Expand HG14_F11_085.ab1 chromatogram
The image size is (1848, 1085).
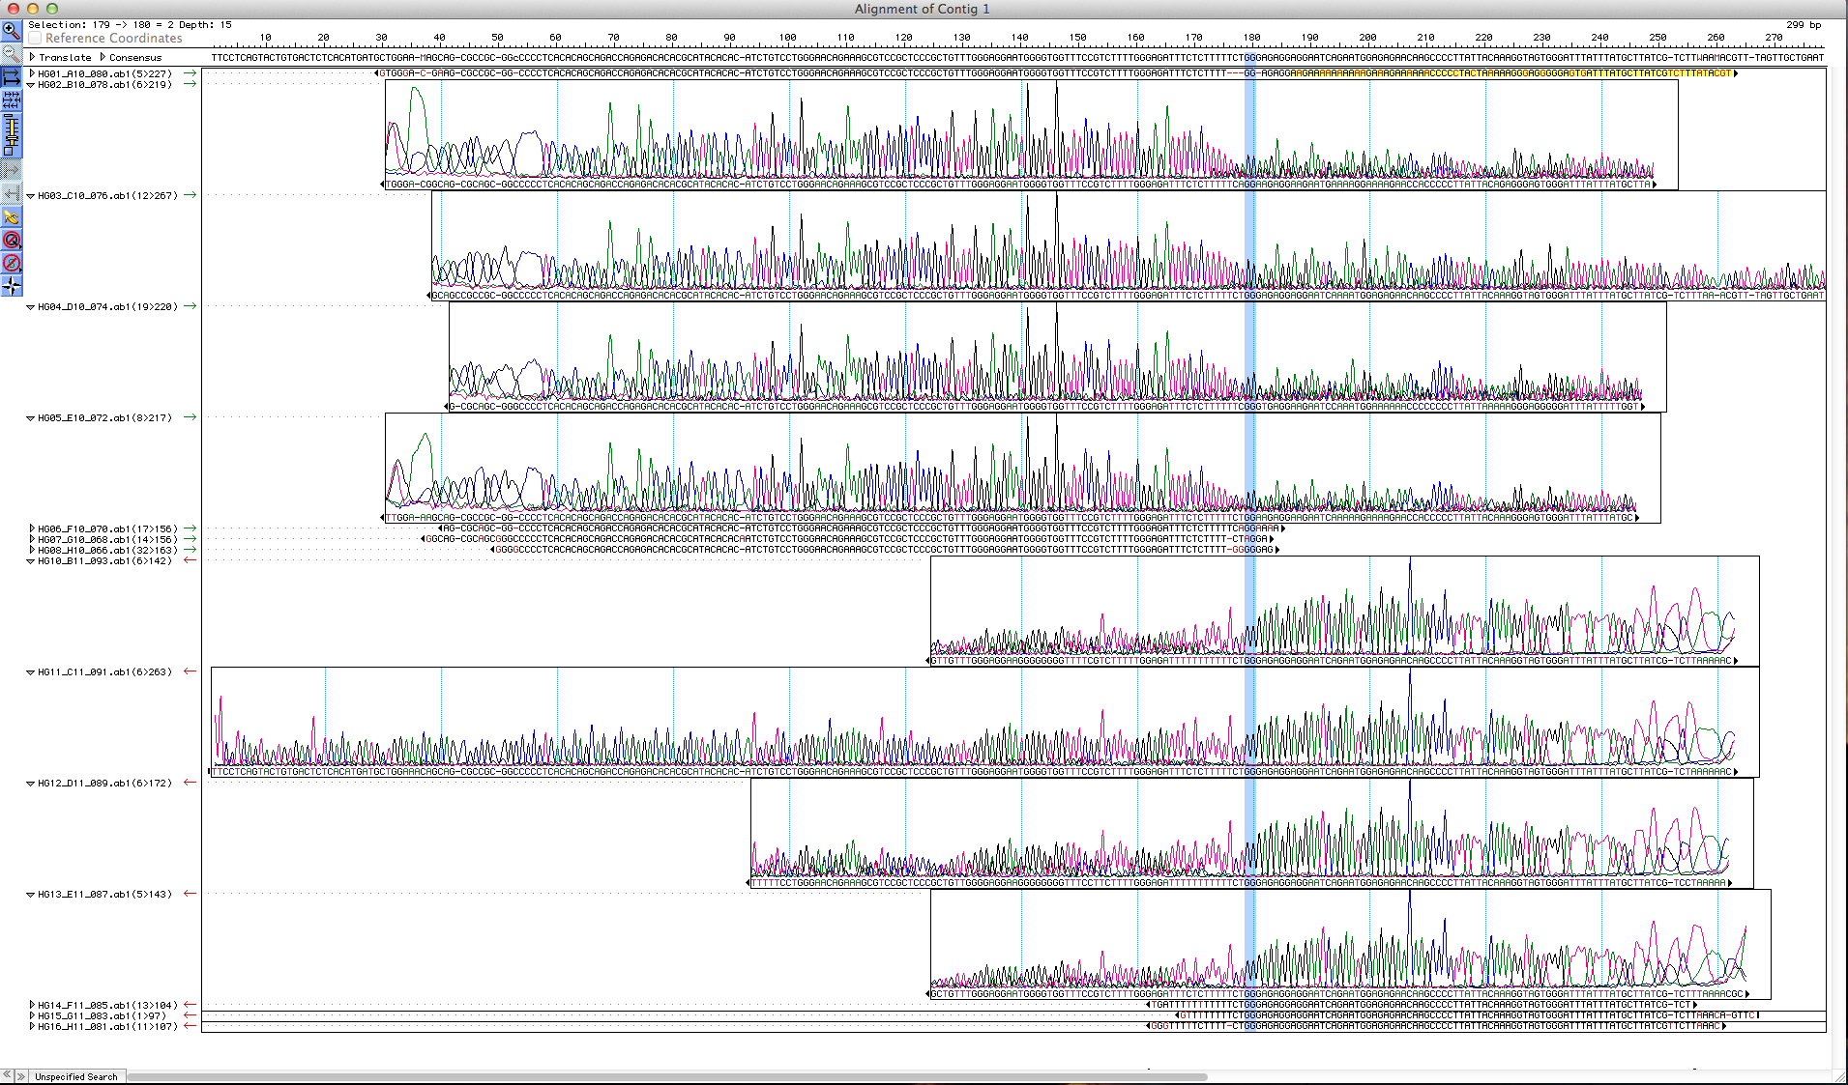click(x=32, y=1005)
